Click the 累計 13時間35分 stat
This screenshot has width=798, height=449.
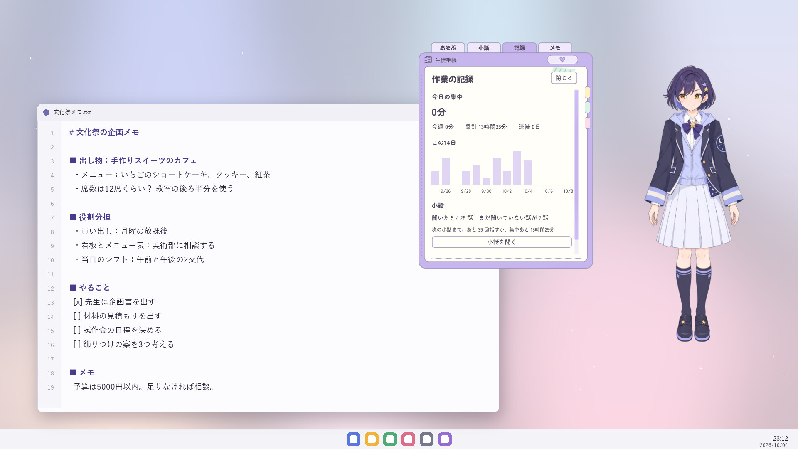[x=486, y=127]
